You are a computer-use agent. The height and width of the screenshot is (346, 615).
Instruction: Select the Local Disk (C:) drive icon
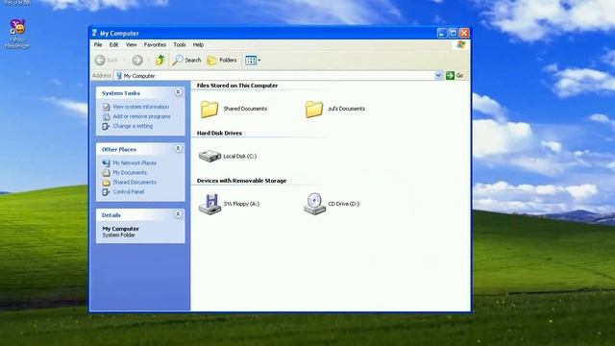(x=209, y=156)
